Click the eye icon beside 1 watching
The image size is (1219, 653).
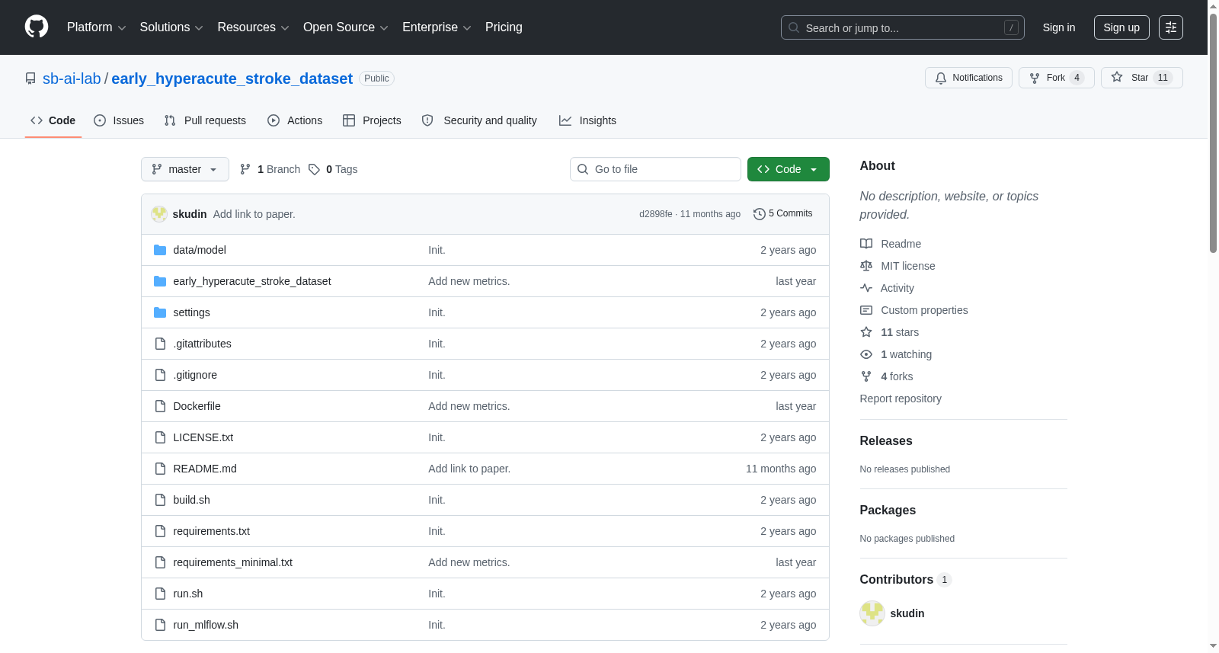[866, 354]
